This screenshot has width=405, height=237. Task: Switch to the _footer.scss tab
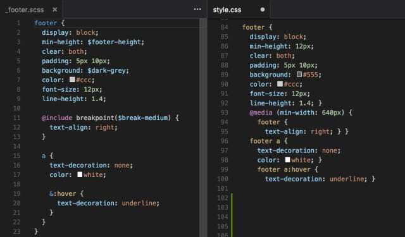(x=30, y=9)
